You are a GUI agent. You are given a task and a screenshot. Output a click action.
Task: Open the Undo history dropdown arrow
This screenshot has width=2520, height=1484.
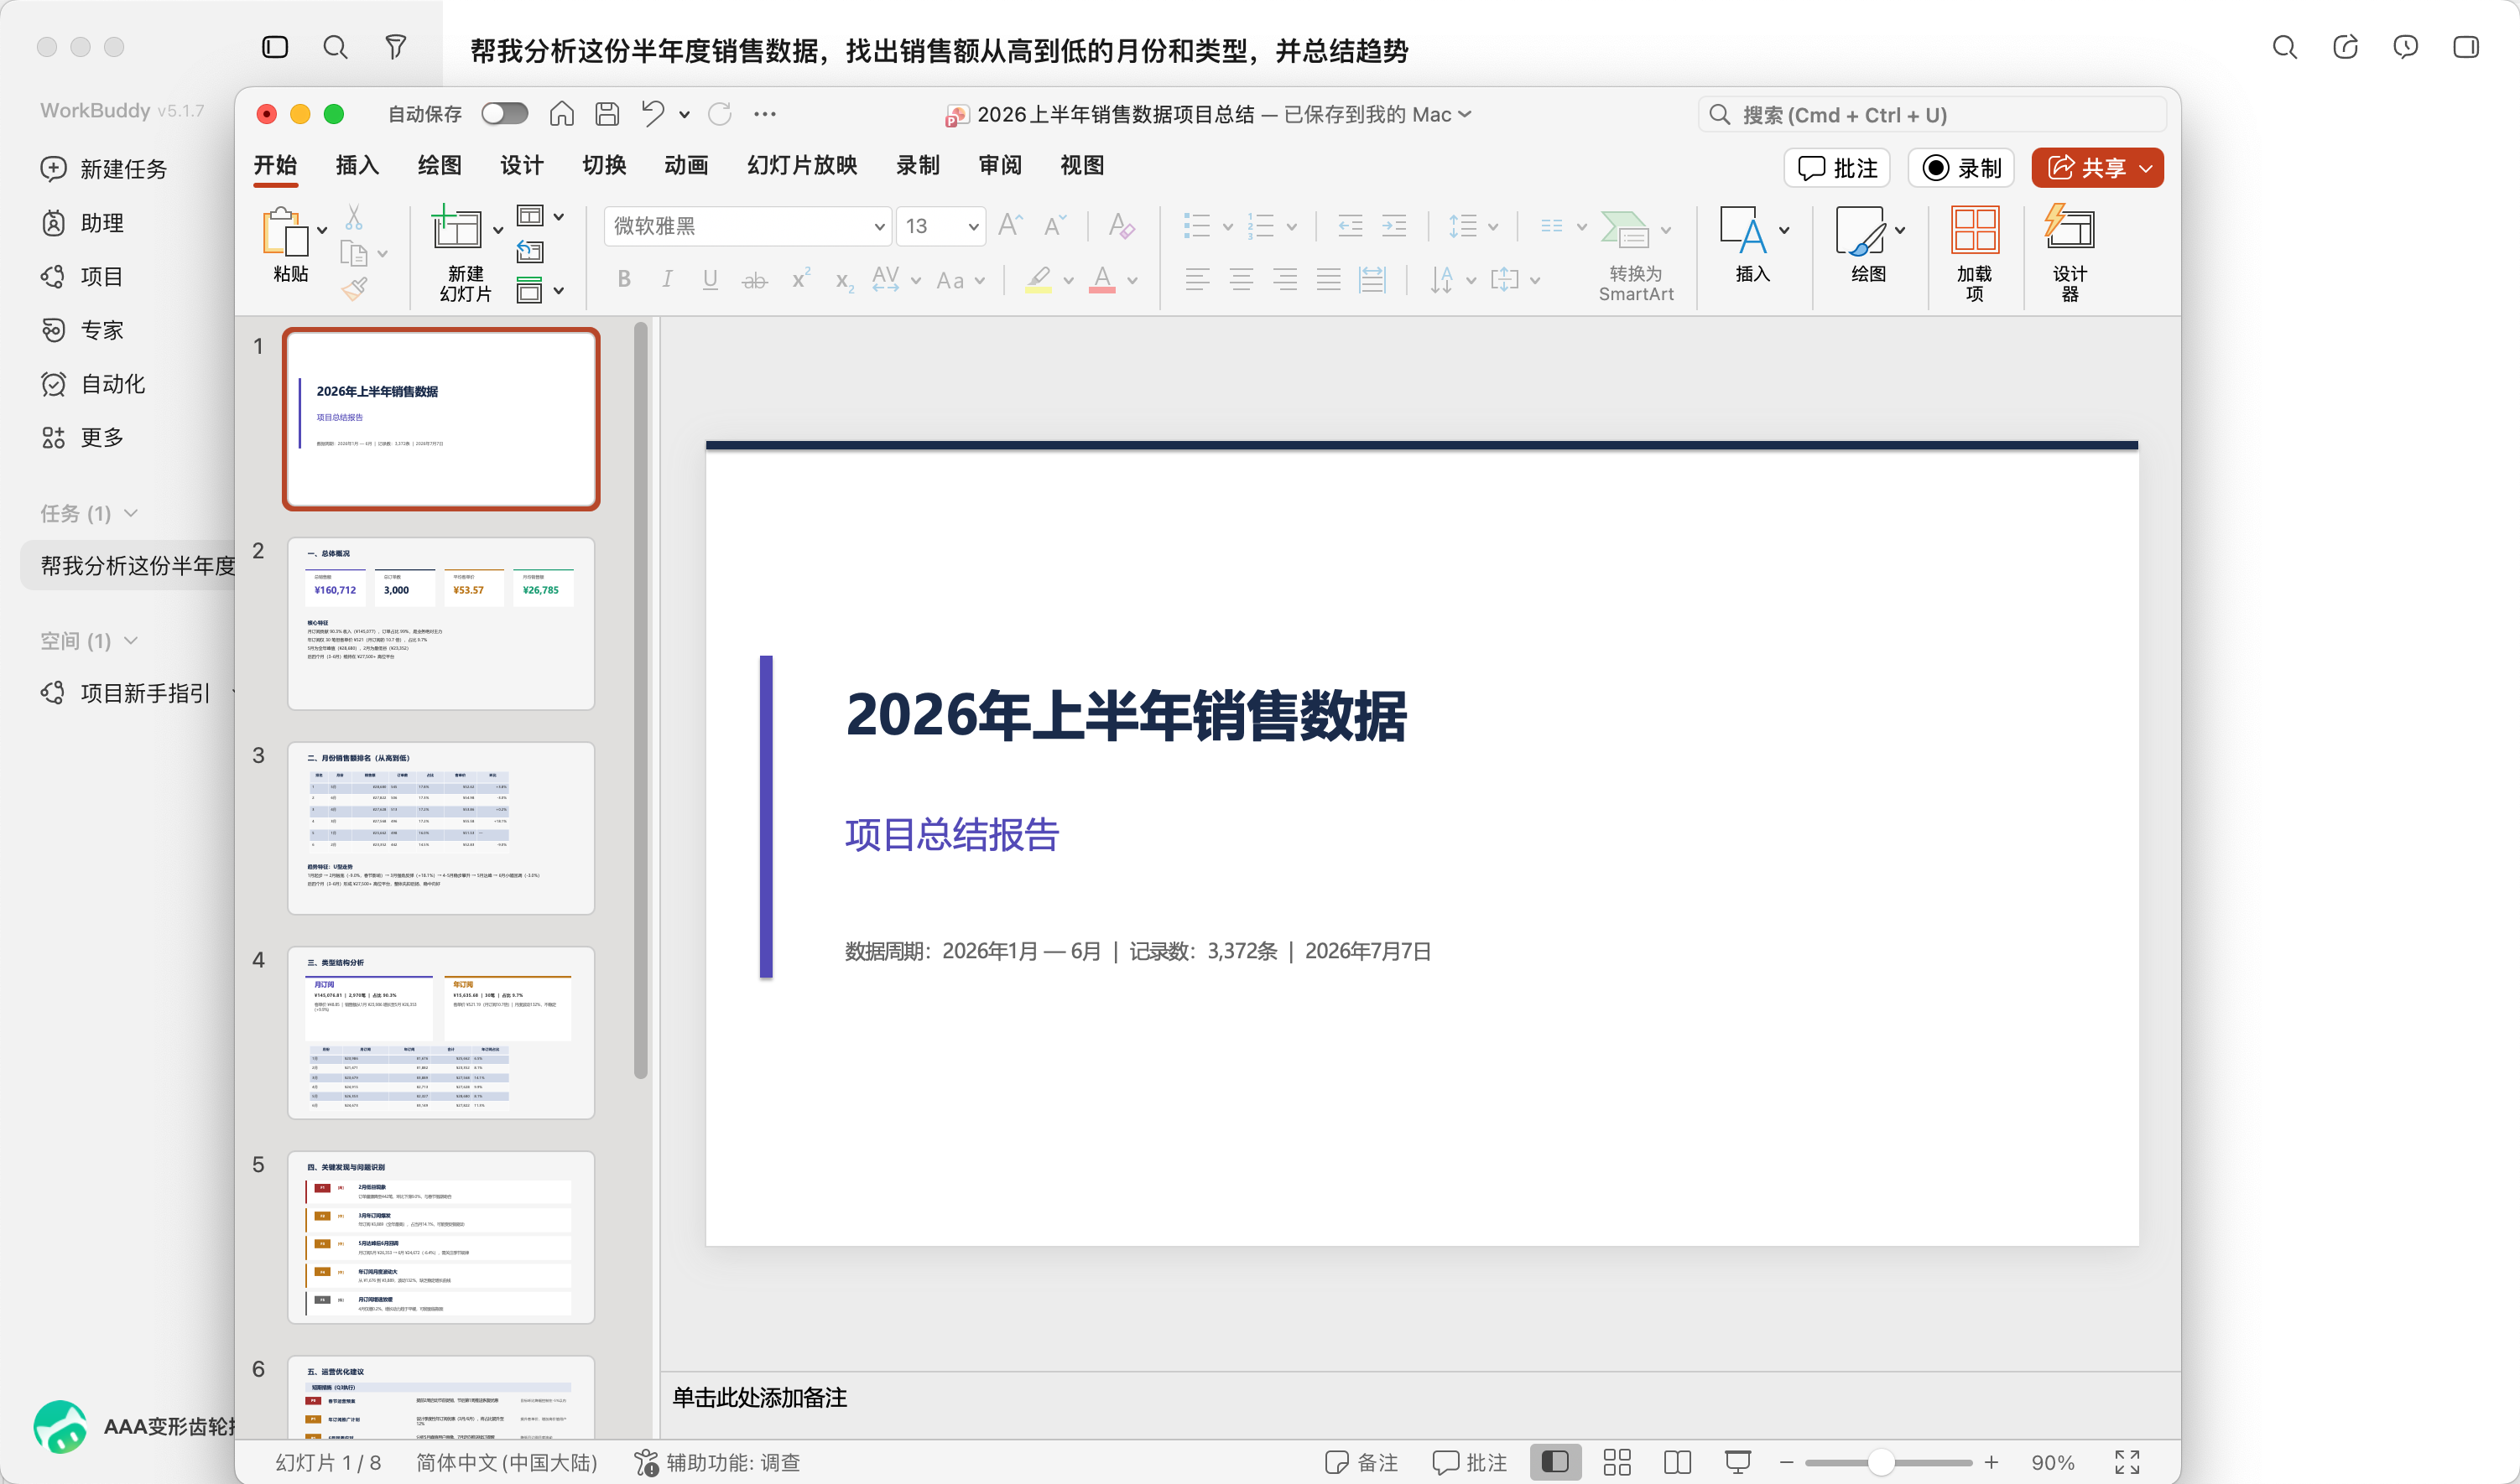(x=685, y=115)
